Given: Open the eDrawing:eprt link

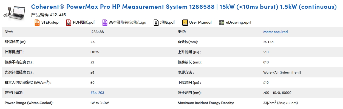Looking at the screenshot, I should tap(239, 23).
